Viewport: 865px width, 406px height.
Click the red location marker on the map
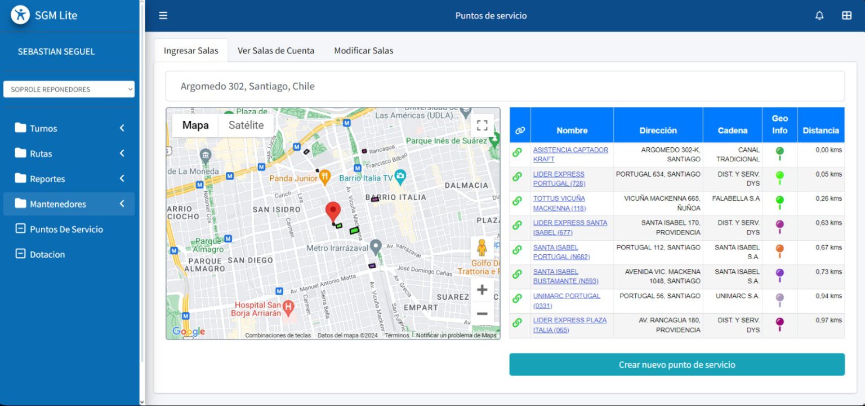pyautogui.click(x=333, y=213)
